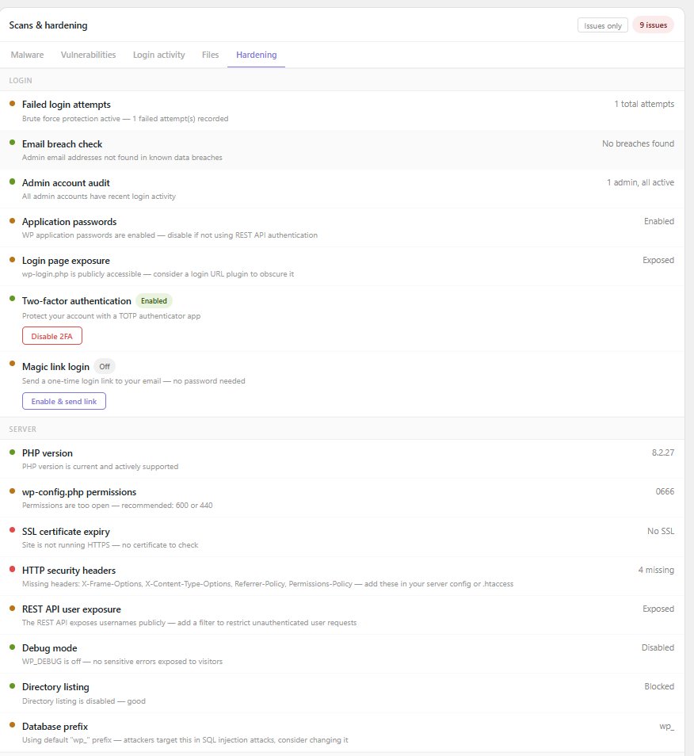Click the orange indicator for REST API user exposure
Viewport: 694px width, 756px height.
(x=11, y=608)
